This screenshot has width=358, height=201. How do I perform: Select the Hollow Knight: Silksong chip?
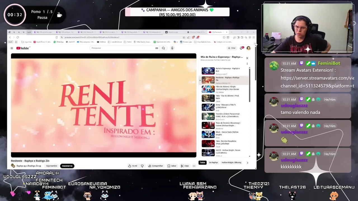point(232,162)
